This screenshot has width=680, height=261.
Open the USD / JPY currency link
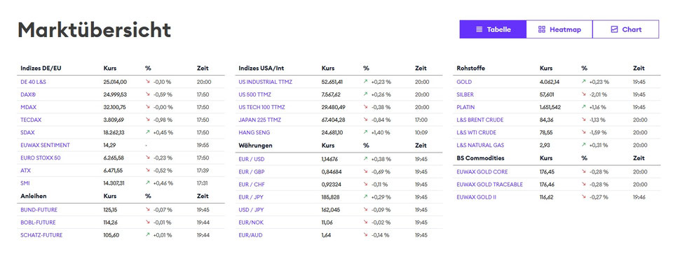(251, 210)
